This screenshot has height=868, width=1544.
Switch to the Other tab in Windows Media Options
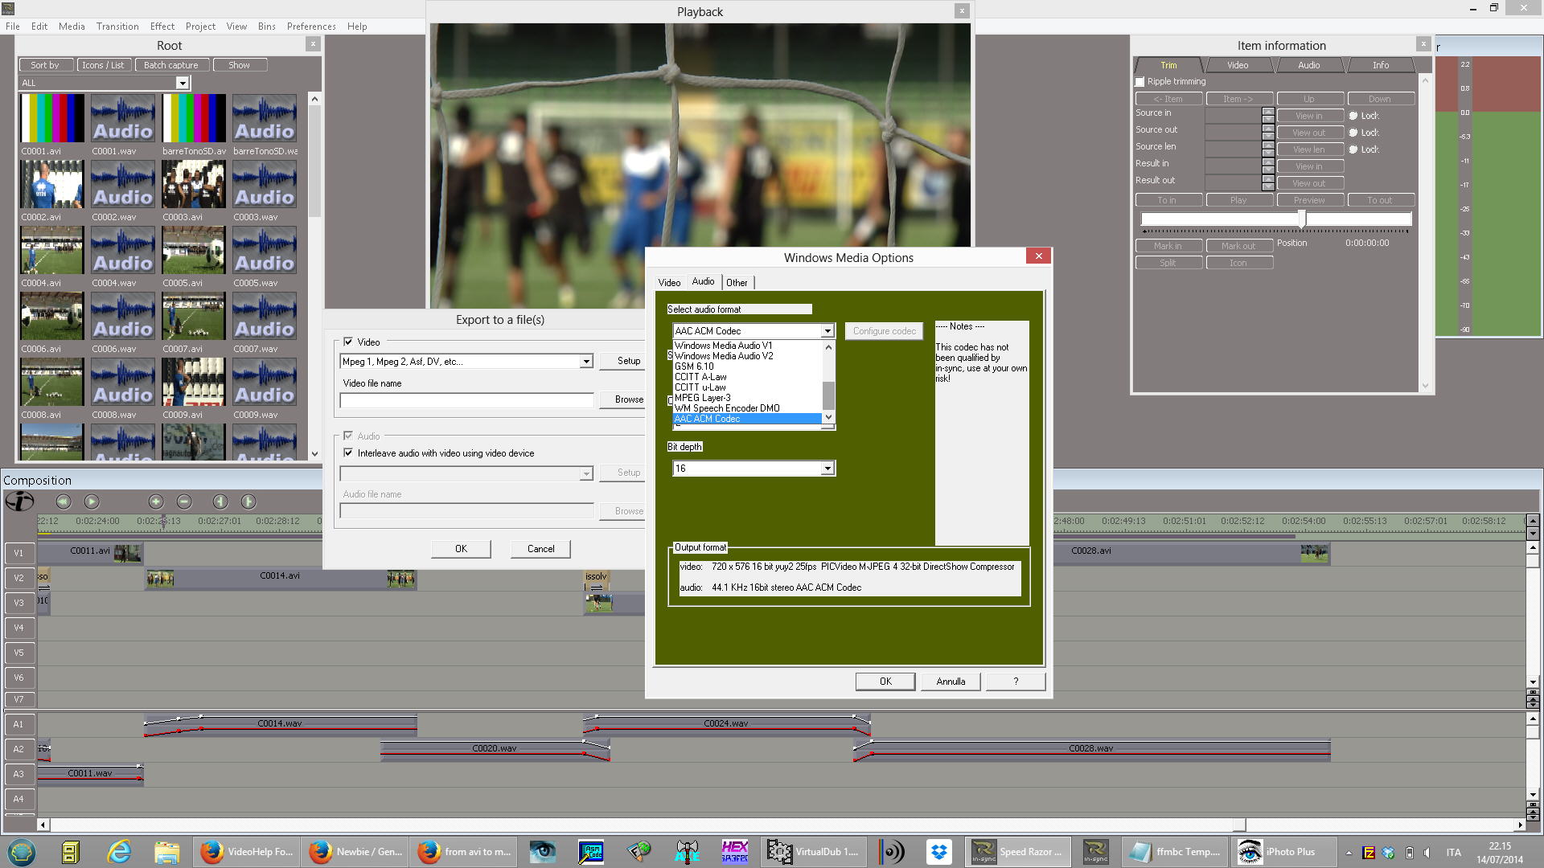[737, 283]
